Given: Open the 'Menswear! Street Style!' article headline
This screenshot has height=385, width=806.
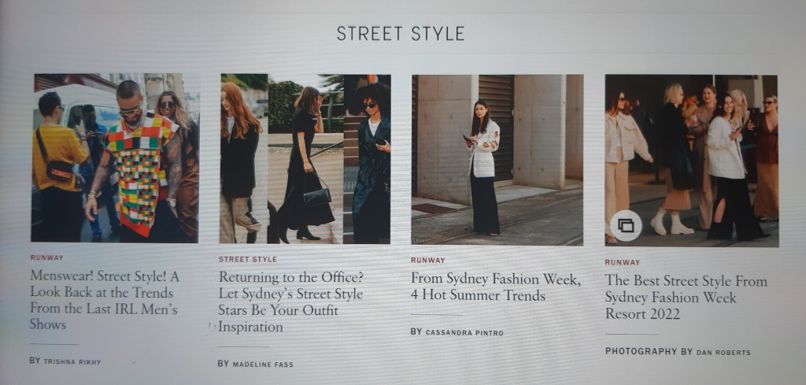Looking at the screenshot, I should point(105,300).
